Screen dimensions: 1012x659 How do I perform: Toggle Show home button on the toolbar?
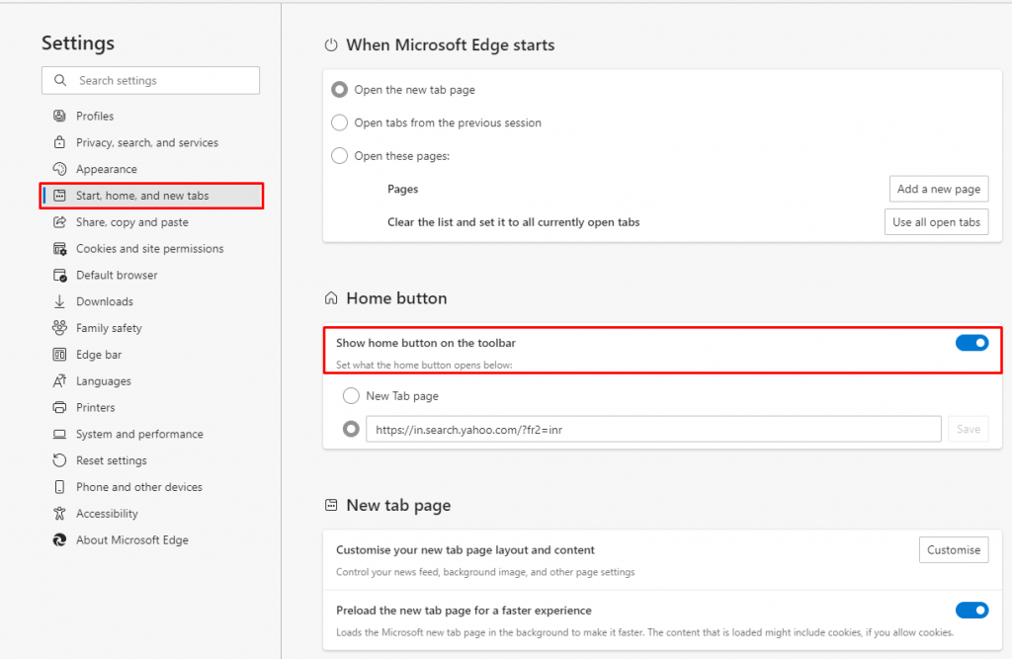click(971, 343)
